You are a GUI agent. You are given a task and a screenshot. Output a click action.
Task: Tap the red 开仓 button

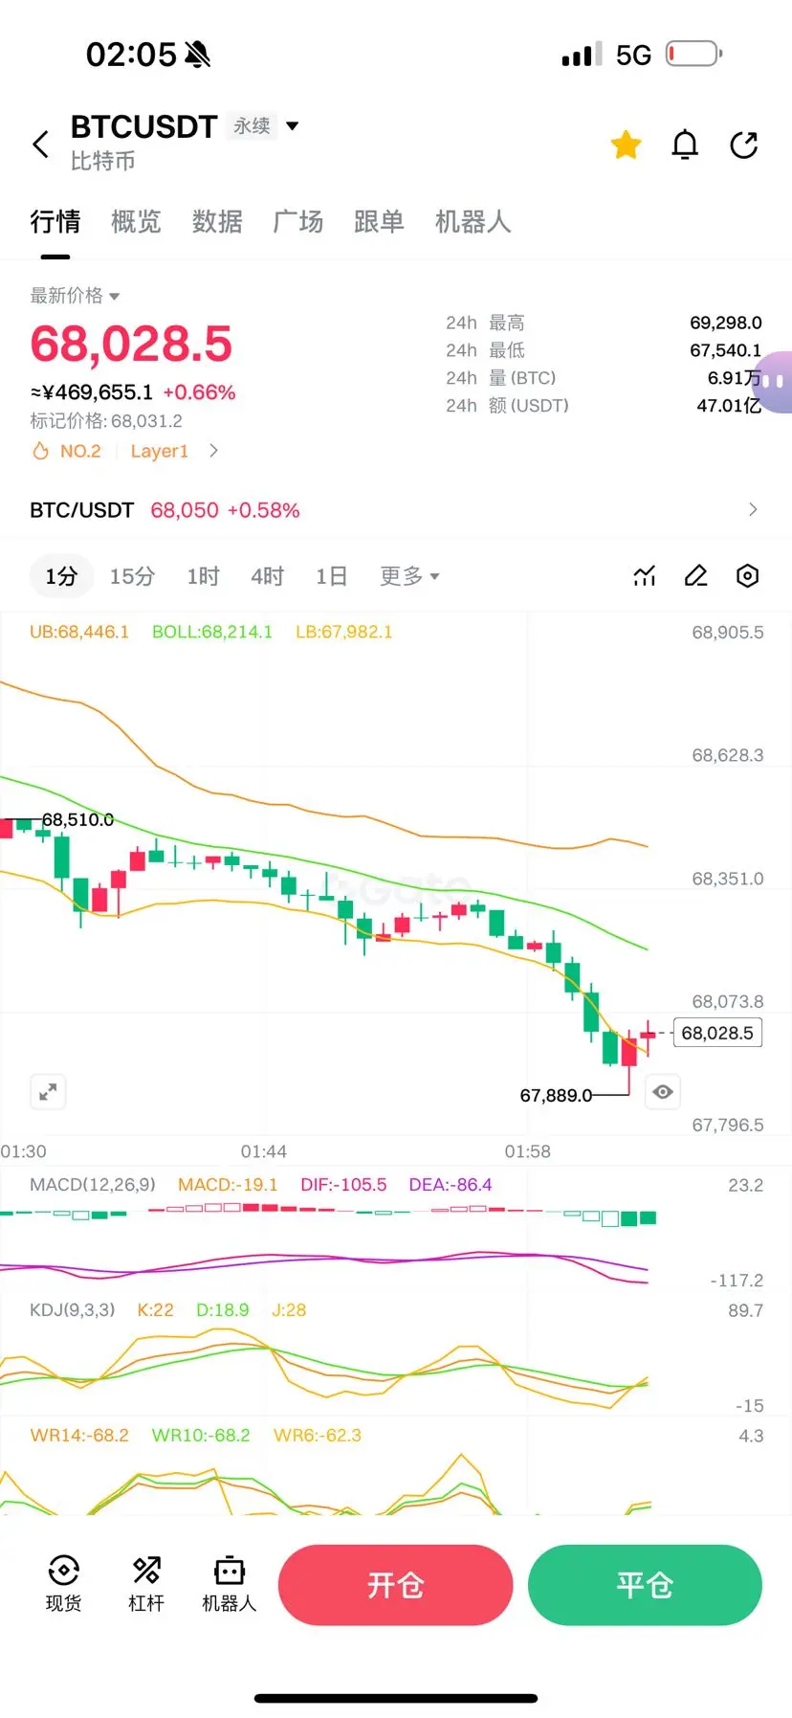tap(396, 1585)
